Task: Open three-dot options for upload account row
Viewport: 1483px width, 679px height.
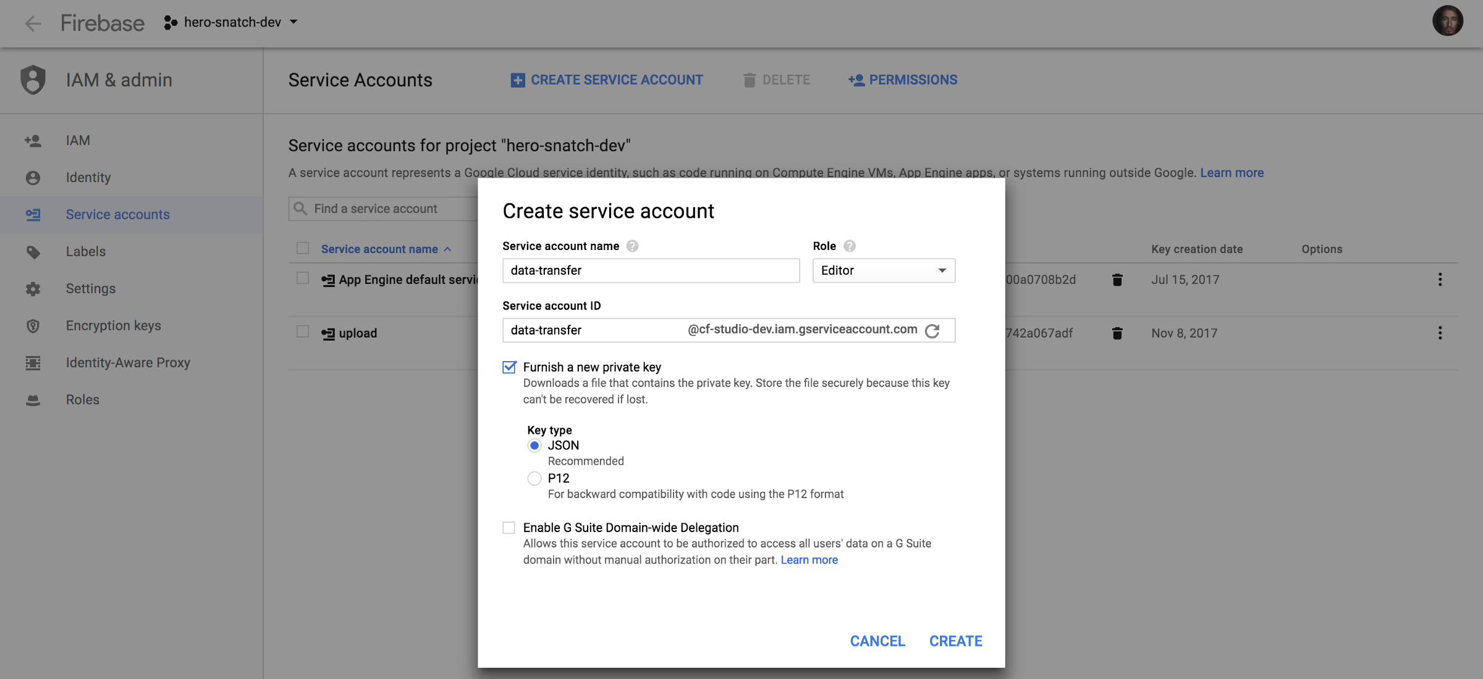Action: (x=1440, y=333)
